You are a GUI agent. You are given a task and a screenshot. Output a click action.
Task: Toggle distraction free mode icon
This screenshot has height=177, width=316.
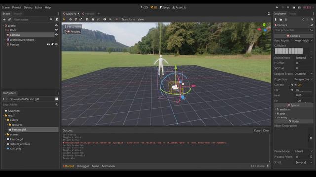269,14
